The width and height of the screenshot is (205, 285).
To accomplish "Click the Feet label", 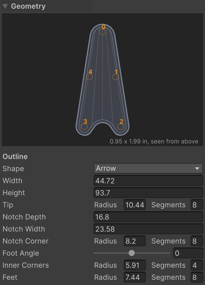I will (x=10, y=277).
